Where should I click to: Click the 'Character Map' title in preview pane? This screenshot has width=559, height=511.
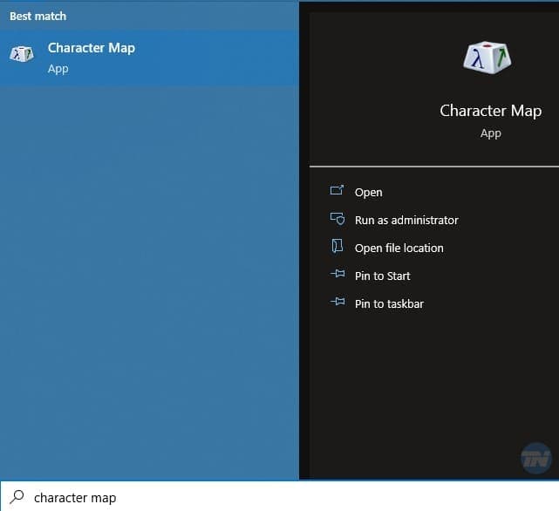click(x=491, y=111)
